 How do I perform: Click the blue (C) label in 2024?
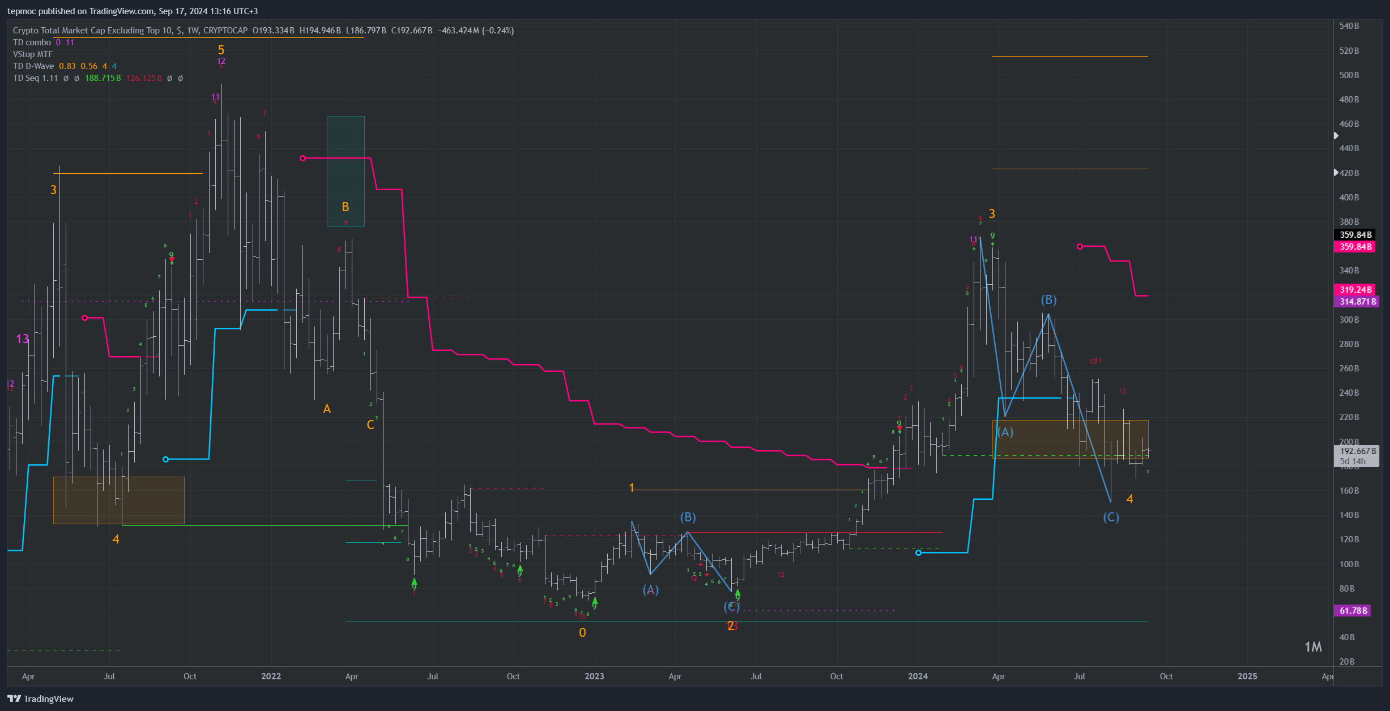(1111, 517)
